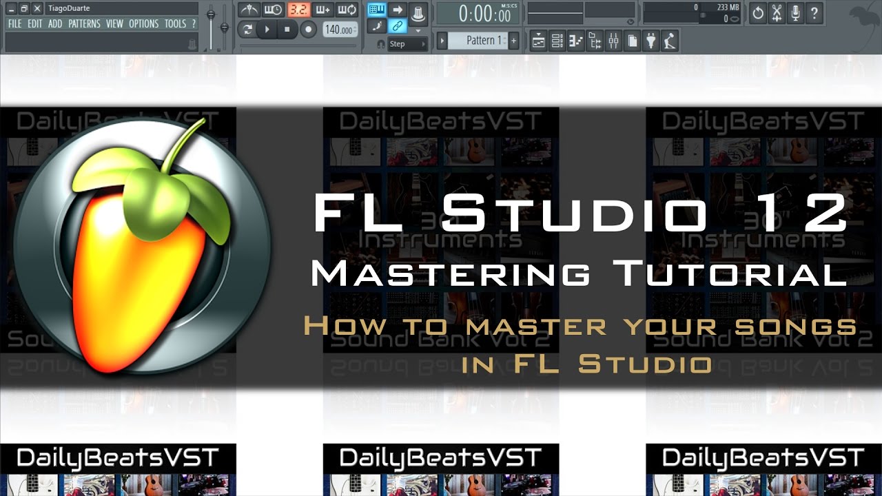Close the FL Studio window

tap(36, 8)
